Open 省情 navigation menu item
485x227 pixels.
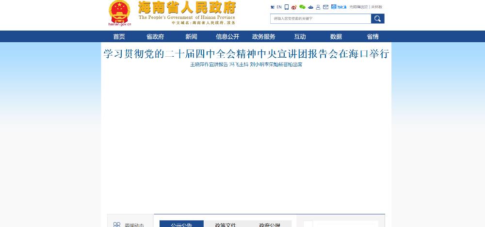tap(372, 36)
